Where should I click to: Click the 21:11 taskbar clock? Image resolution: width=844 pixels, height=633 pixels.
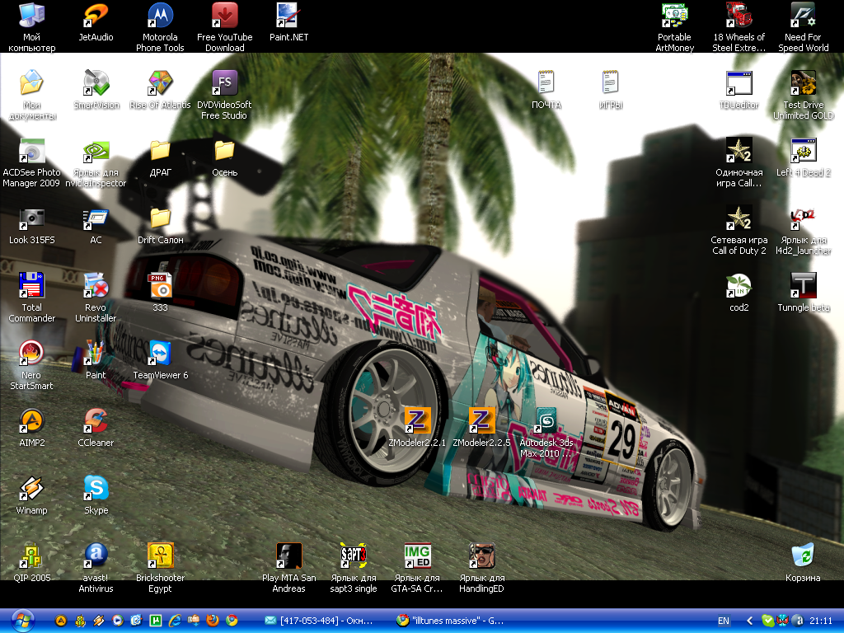pos(821,621)
